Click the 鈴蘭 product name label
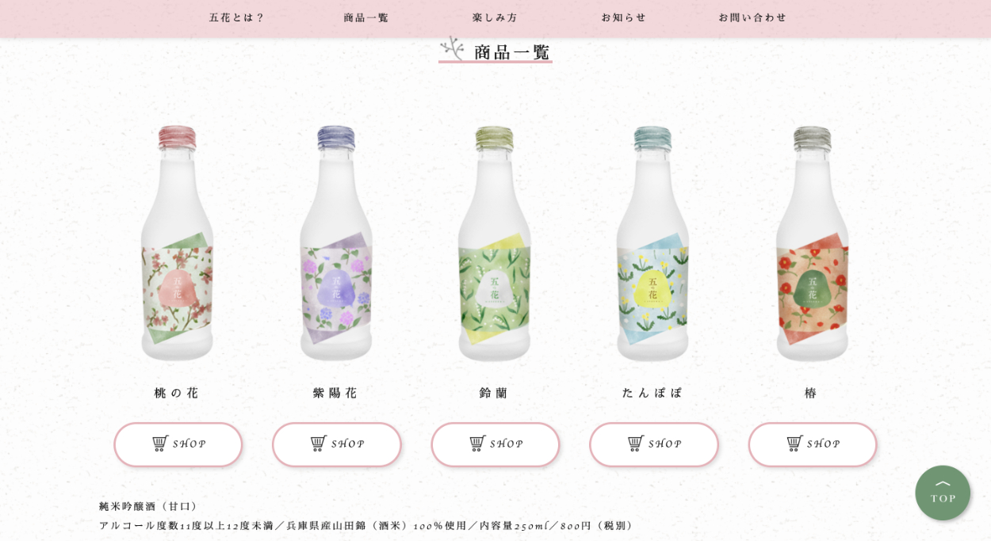 [x=494, y=393]
